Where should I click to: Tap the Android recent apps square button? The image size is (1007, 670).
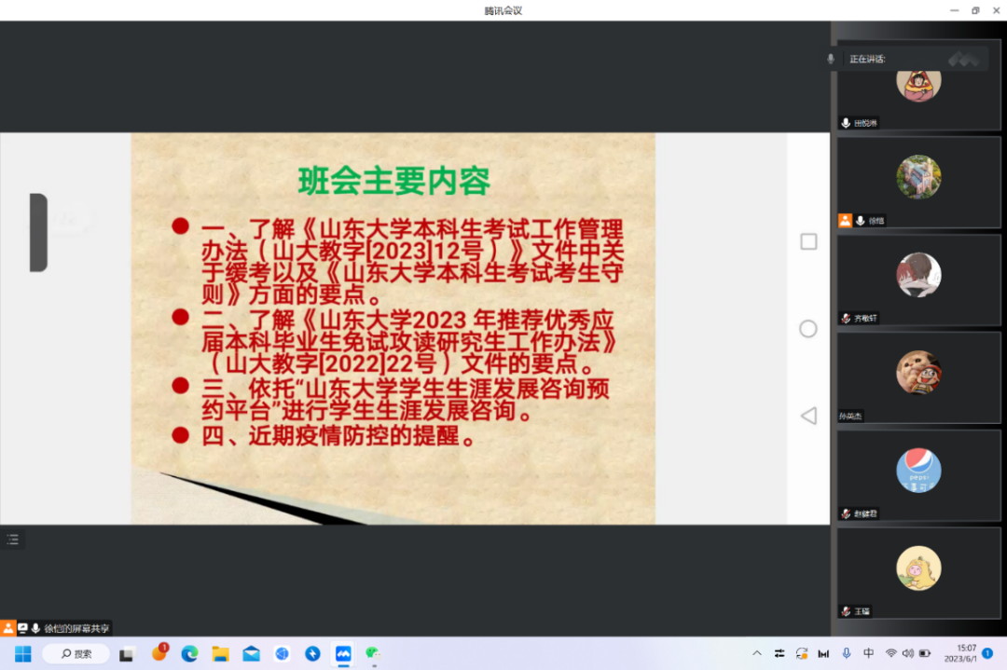tap(808, 242)
